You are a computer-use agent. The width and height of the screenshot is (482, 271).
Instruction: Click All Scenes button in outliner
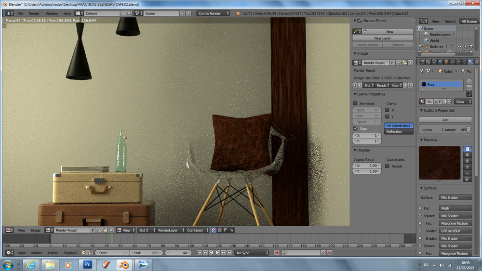pyautogui.click(x=469, y=21)
